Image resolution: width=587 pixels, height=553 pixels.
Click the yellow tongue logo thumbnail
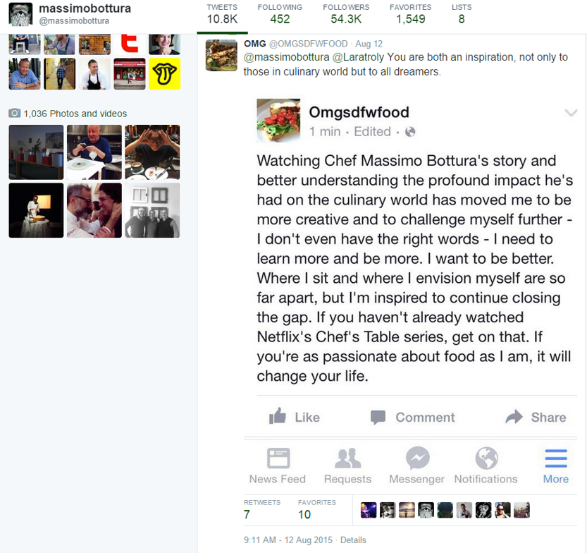(164, 74)
